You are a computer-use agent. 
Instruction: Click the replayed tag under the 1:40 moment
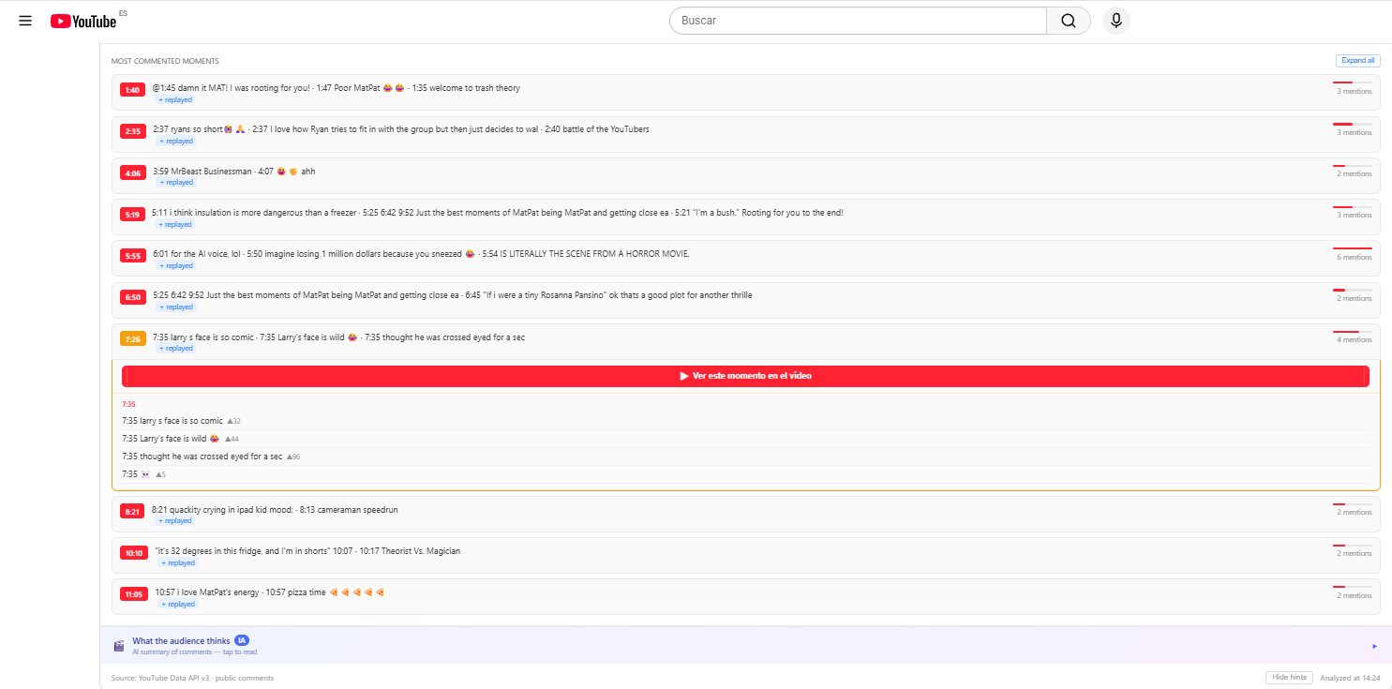point(174,99)
